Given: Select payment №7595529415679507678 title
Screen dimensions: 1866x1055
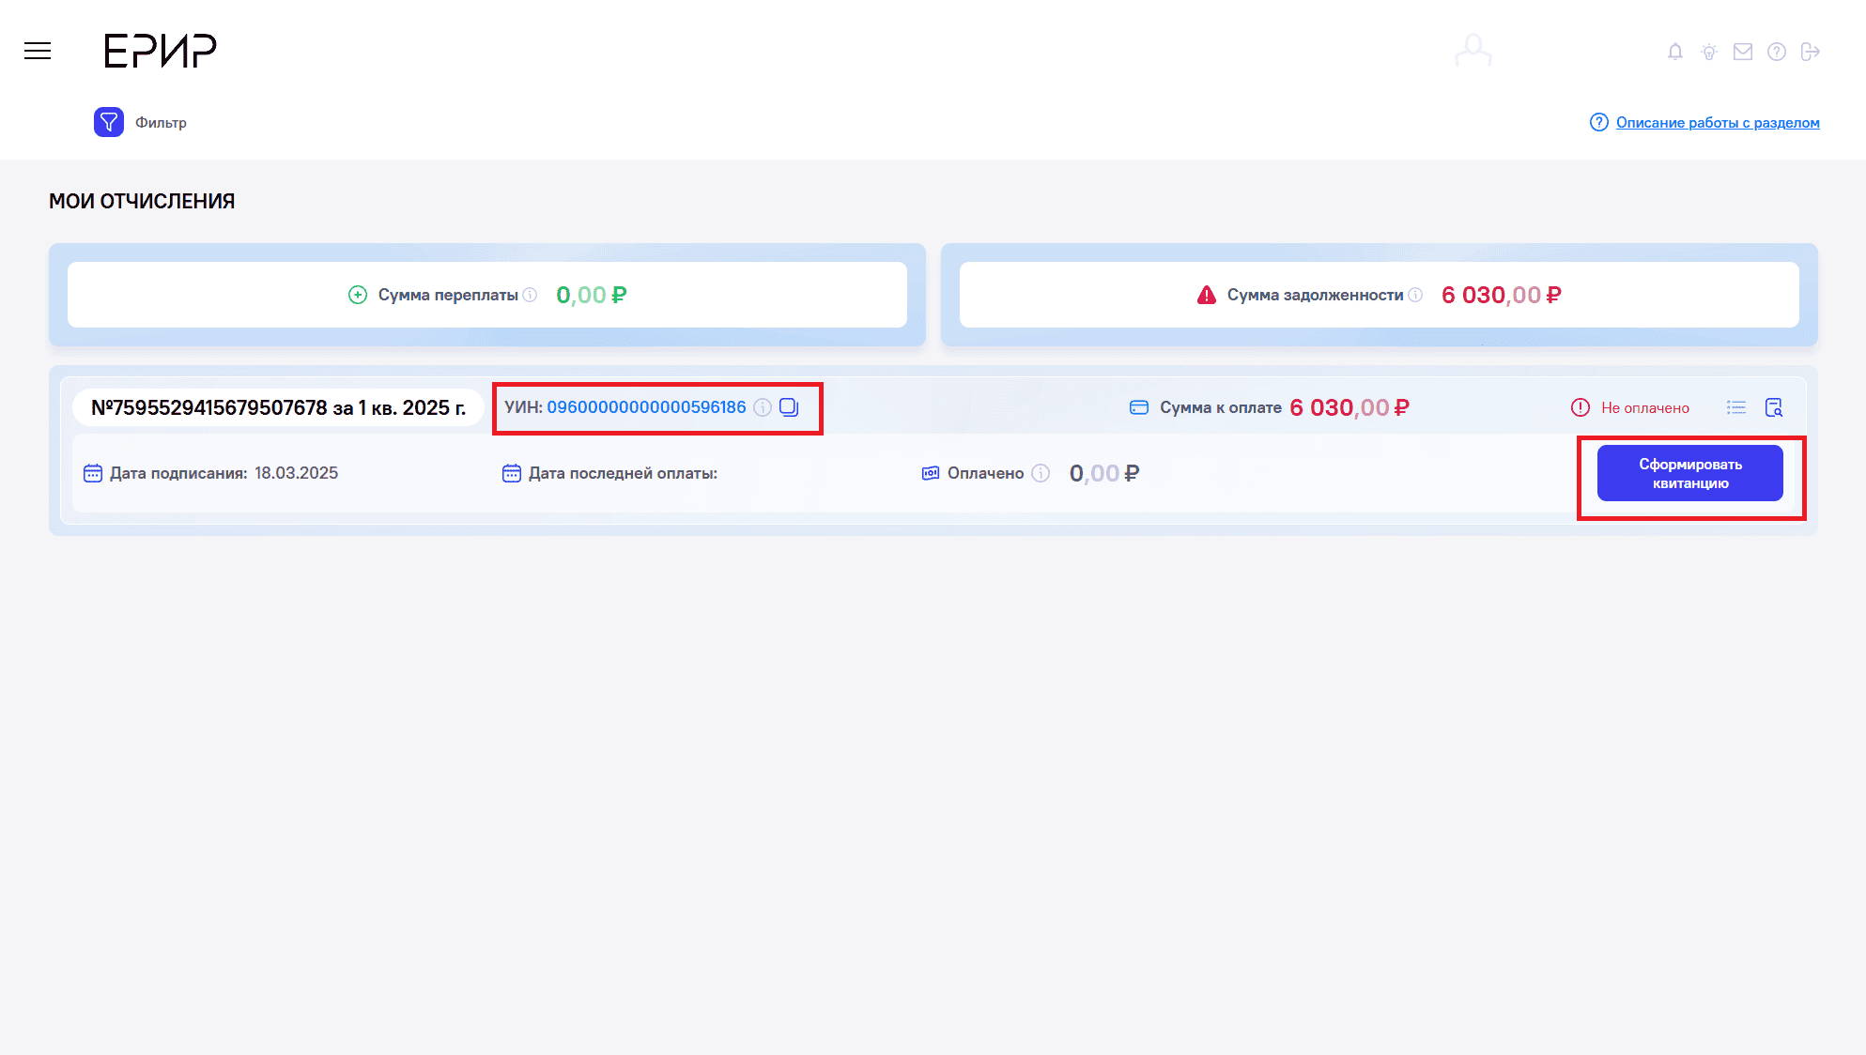Looking at the screenshot, I should [x=278, y=407].
